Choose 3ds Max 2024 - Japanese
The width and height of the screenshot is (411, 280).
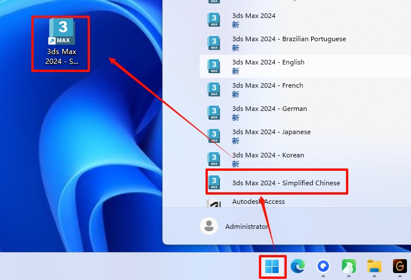[271, 132]
